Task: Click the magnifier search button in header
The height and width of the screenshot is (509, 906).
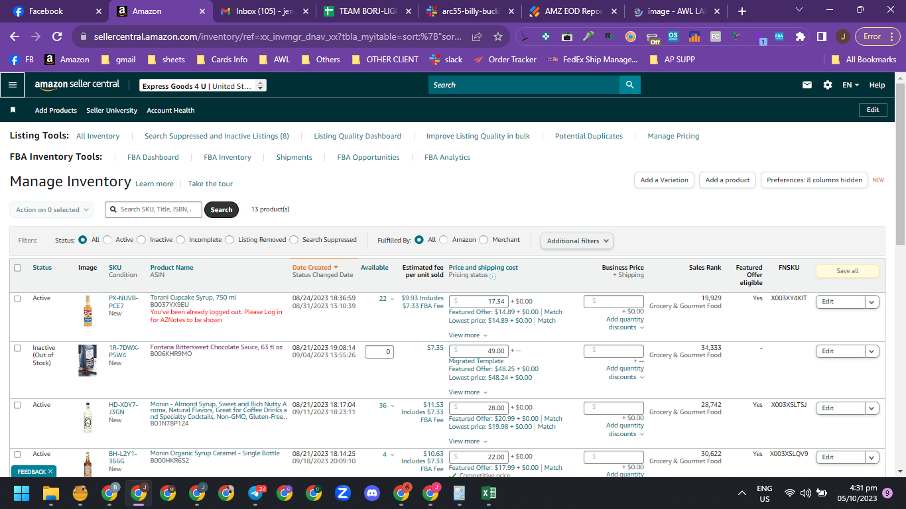Action: click(629, 85)
